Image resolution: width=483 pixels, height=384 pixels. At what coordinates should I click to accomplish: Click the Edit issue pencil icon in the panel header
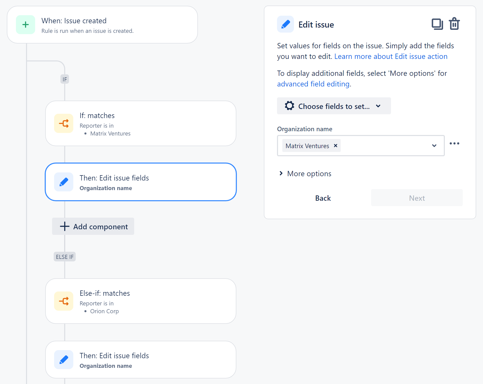click(x=285, y=24)
